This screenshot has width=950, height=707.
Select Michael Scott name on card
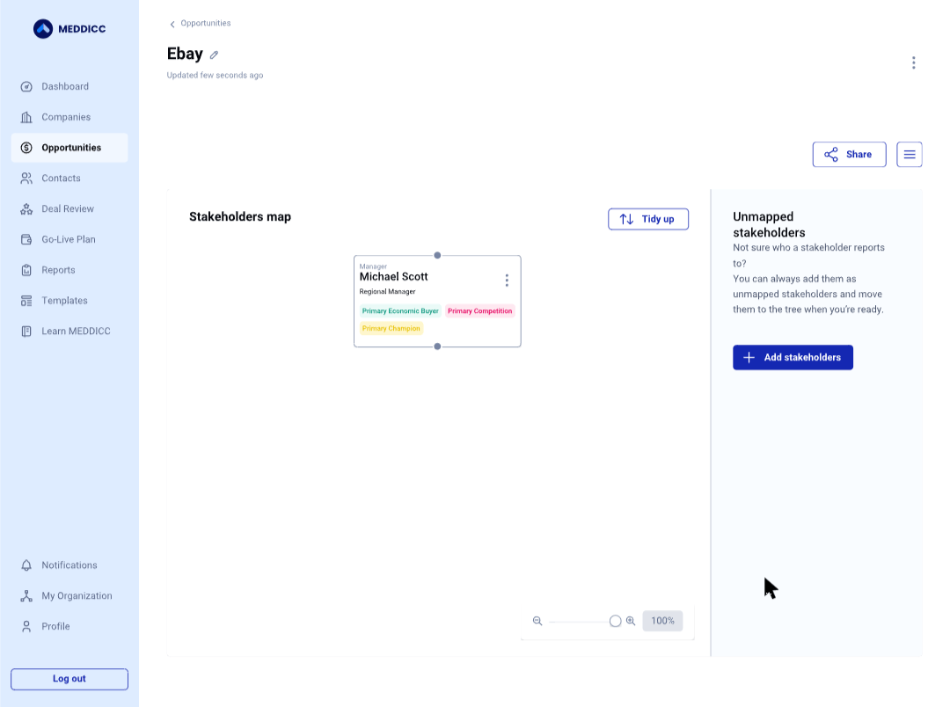pos(394,277)
